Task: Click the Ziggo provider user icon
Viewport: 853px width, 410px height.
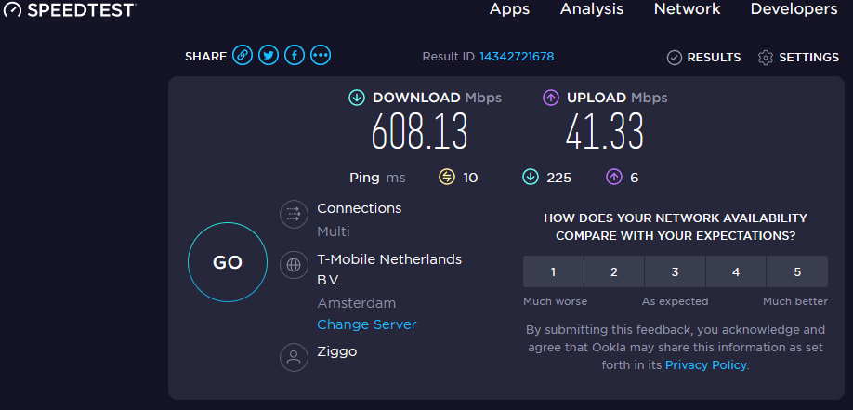Action: (x=294, y=358)
